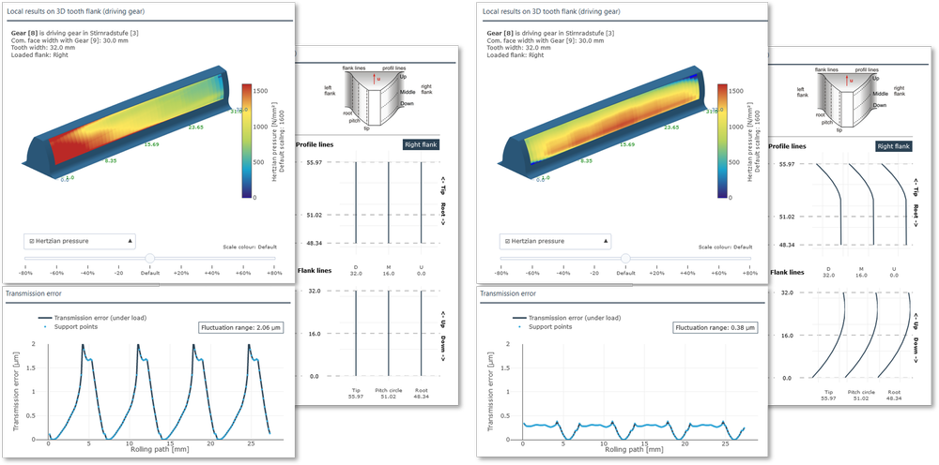Click the Right flank button beside the curved profile lines

pos(893,146)
